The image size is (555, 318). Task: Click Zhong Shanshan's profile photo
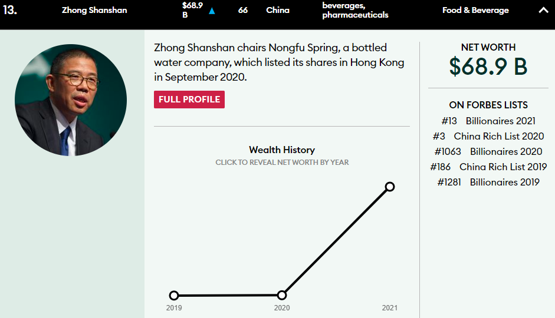(x=71, y=99)
